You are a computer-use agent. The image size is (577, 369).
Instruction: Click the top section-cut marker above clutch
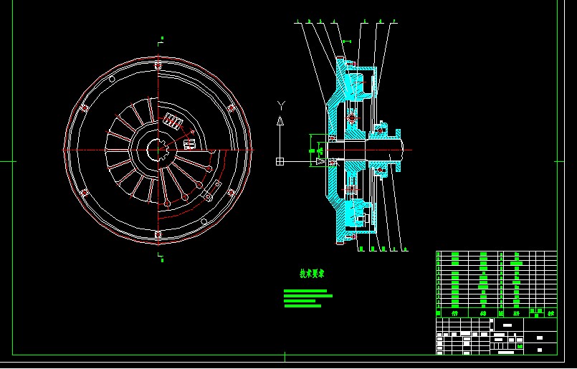click(x=162, y=39)
